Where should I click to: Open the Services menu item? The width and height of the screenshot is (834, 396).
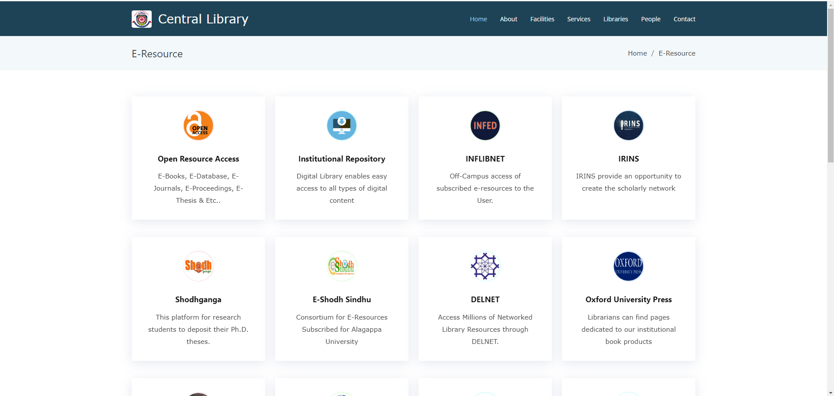578,19
